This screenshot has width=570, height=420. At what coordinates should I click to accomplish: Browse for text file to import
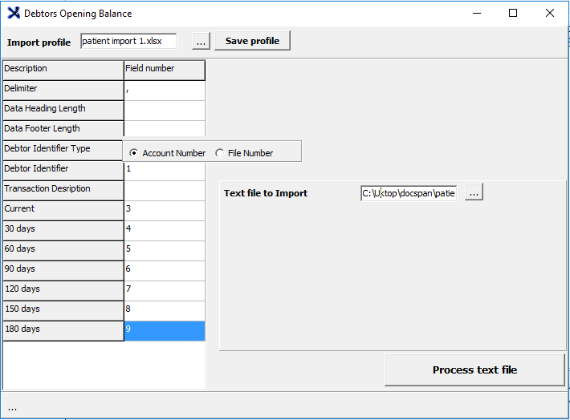point(474,193)
